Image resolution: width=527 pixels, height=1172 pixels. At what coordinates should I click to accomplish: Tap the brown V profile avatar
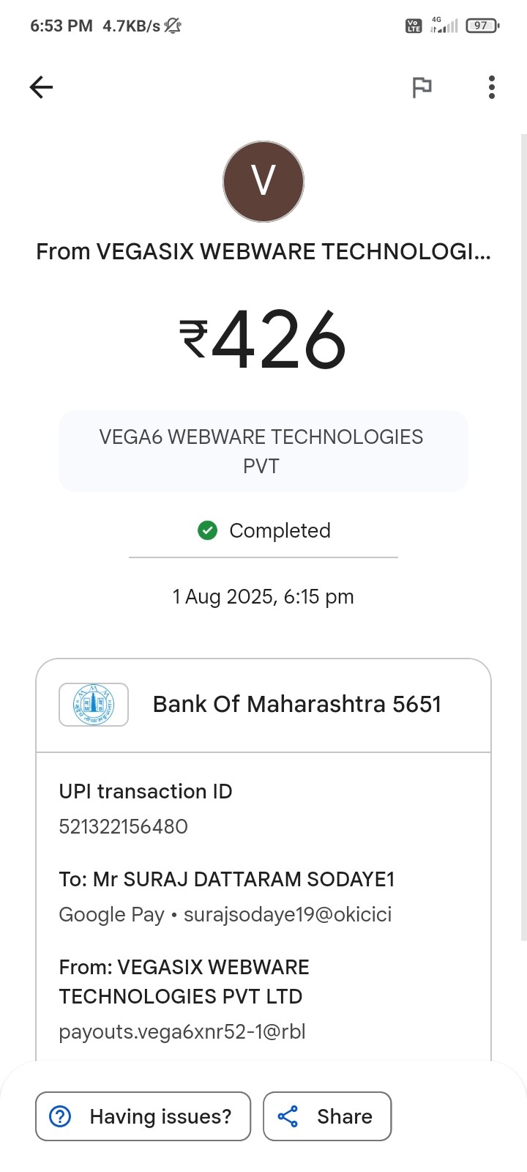[x=263, y=182]
